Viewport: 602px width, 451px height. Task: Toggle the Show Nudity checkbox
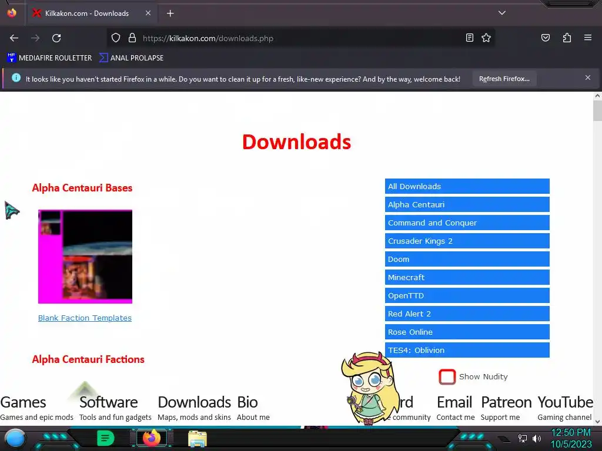[x=447, y=376]
